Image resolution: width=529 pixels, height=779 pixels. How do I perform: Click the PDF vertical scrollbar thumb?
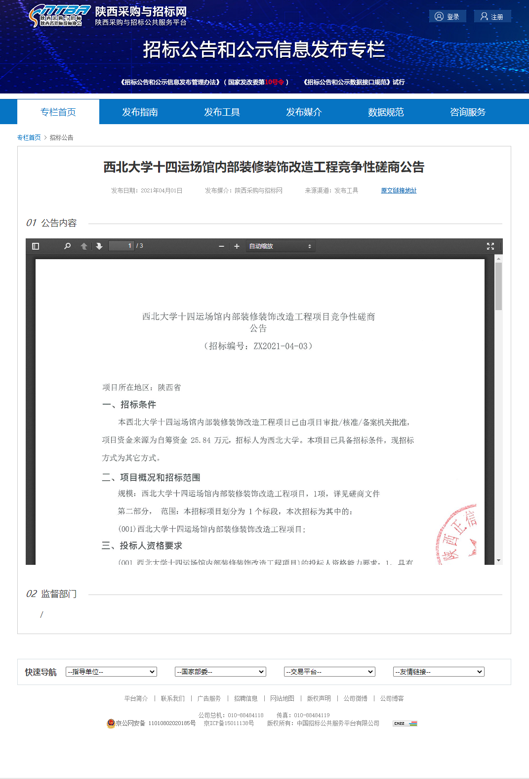point(498,286)
